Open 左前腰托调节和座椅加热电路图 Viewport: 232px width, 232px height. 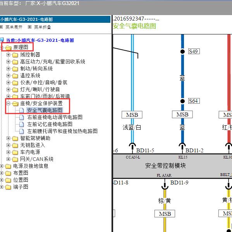tap(62, 131)
